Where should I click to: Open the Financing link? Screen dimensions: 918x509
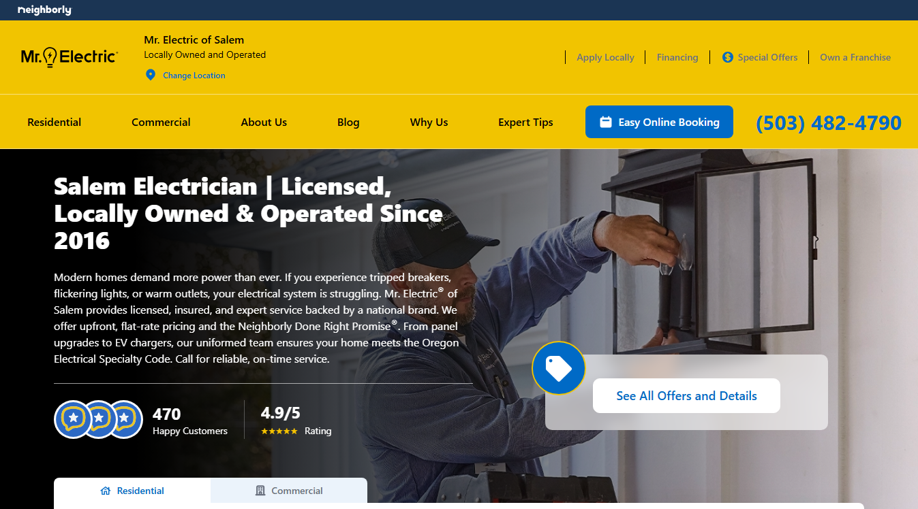coord(677,58)
